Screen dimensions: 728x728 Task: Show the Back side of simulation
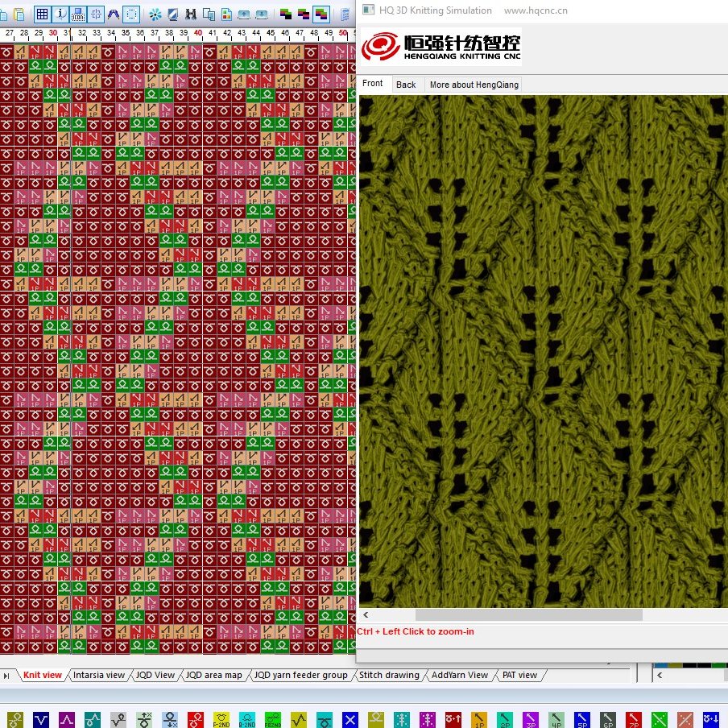pos(406,85)
